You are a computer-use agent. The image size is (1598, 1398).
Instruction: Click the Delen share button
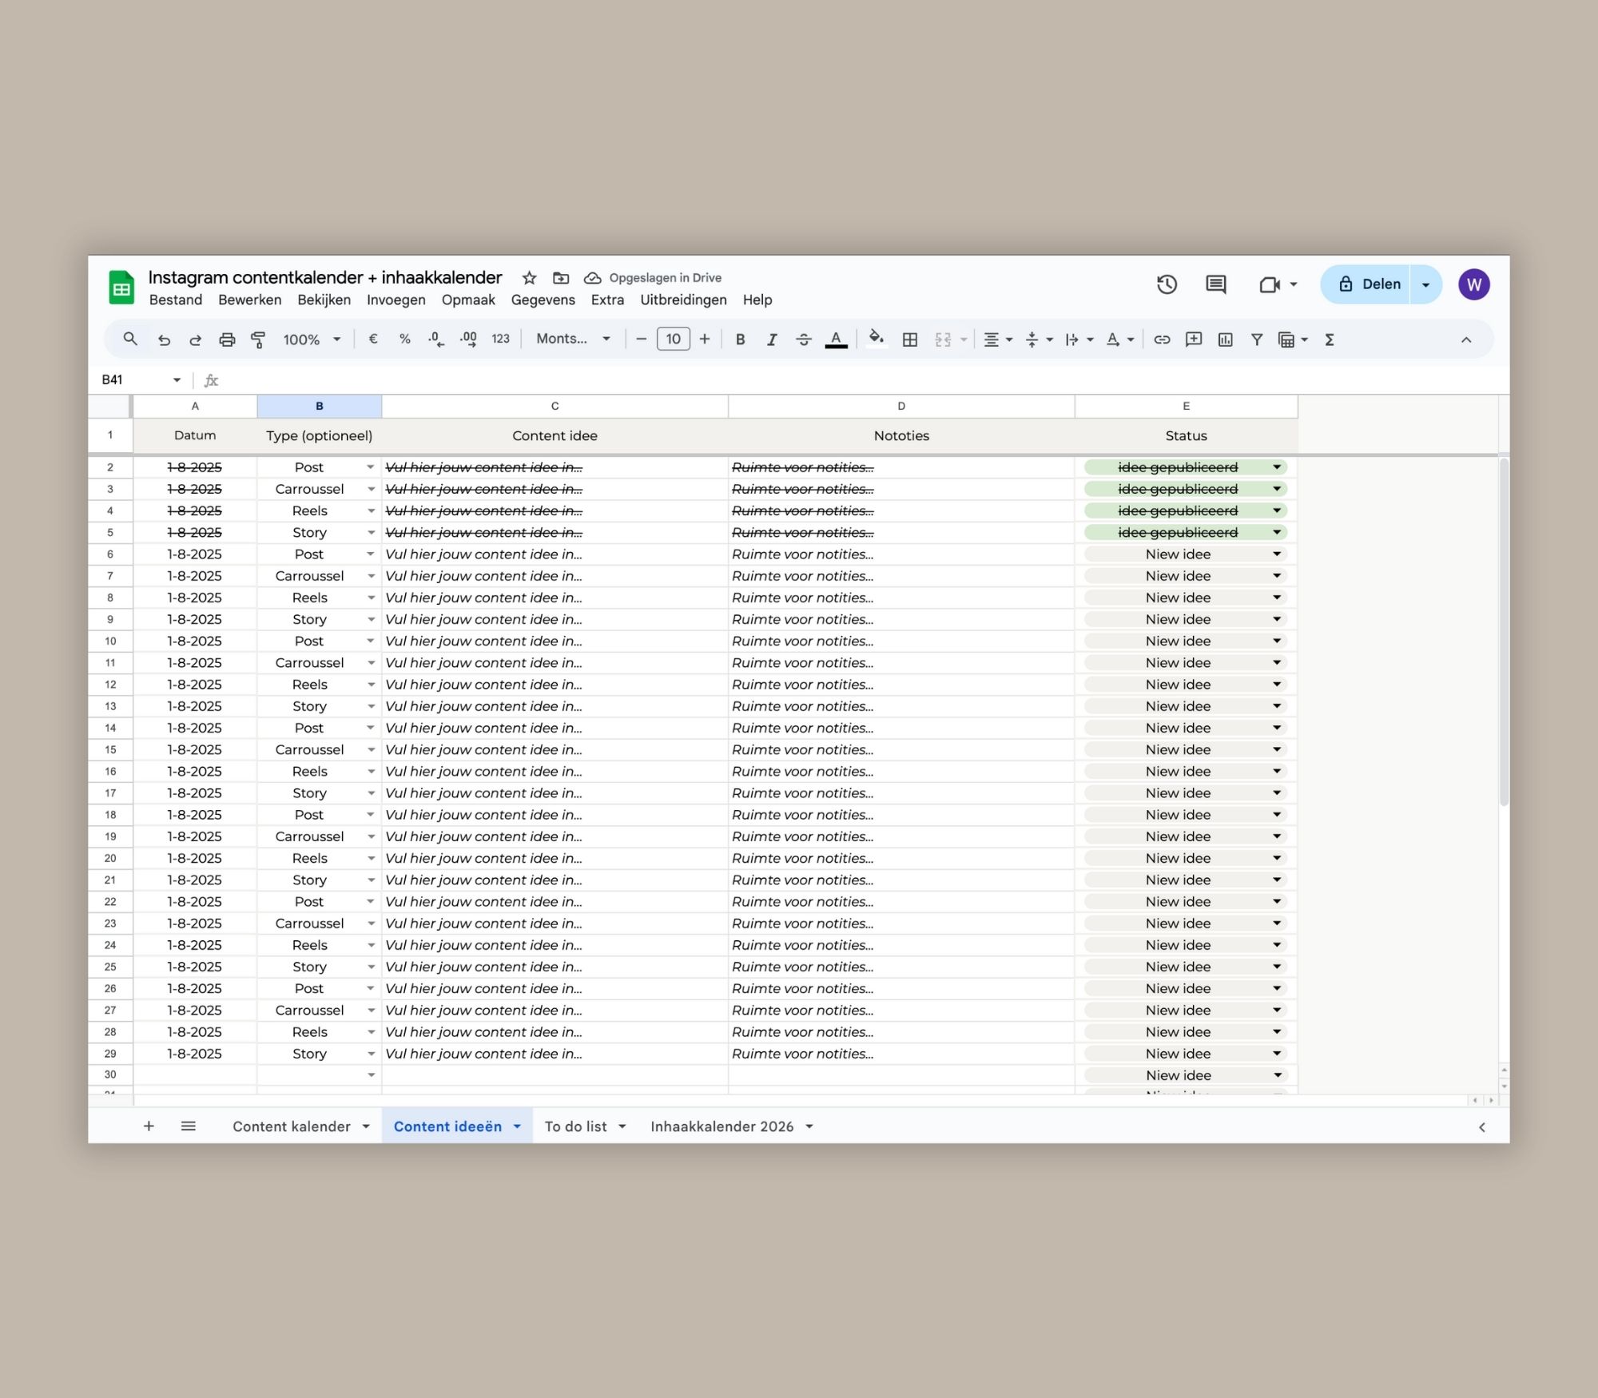pos(1369,284)
